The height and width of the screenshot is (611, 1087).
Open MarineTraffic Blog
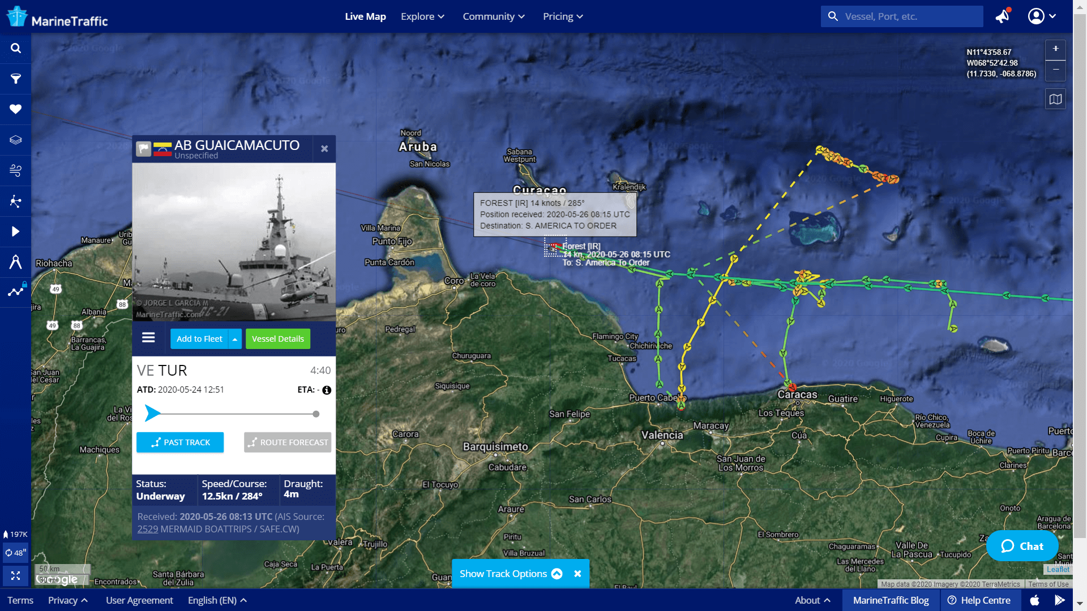(891, 600)
